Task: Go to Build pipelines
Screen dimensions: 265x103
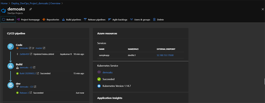Action: click(x=72, y=20)
